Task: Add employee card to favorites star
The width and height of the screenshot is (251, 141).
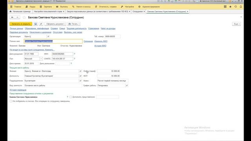Action: pos(24,17)
